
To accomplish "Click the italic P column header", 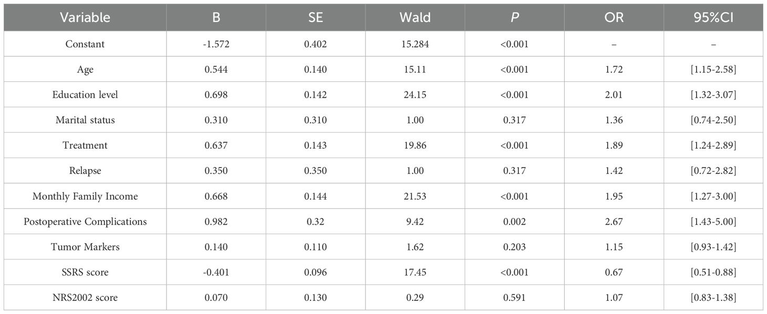I will coord(514,17).
